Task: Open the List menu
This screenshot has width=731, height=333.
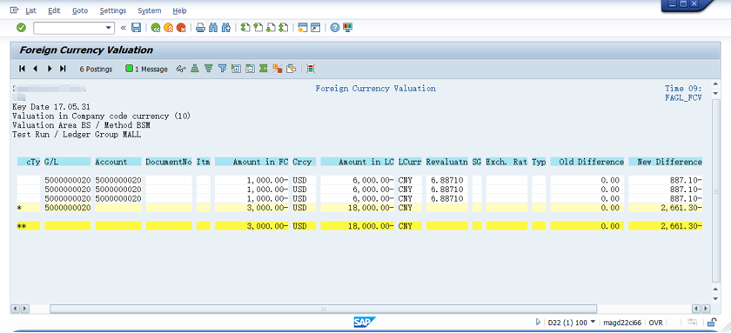Action: click(x=30, y=10)
